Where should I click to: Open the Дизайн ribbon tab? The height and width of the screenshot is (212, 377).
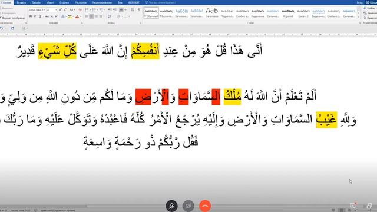tap(36, 2)
